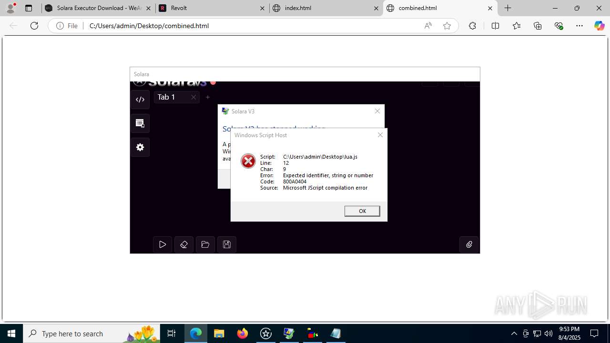610x343 pixels.
Task: Open file with Solara folder icon
Action: (205, 244)
